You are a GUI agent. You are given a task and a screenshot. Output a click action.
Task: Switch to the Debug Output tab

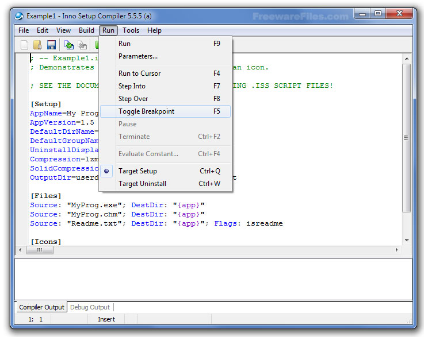(x=89, y=307)
